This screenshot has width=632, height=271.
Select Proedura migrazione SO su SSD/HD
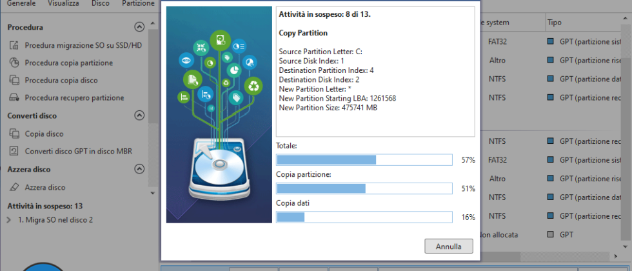(x=83, y=45)
